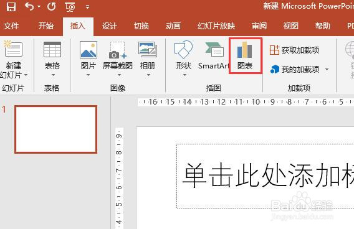Open the 切换 transitions tab

pyautogui.click(x=141, y=26)
